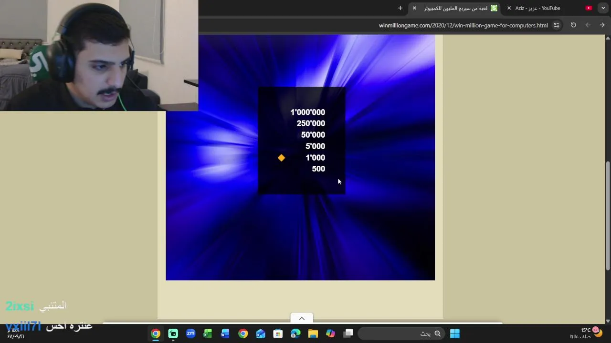Screen dimensions: 611x343
Task: Open Excel from the taskbar
Action: coord(208,333)
